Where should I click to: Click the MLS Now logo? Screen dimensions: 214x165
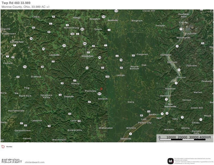12,161
